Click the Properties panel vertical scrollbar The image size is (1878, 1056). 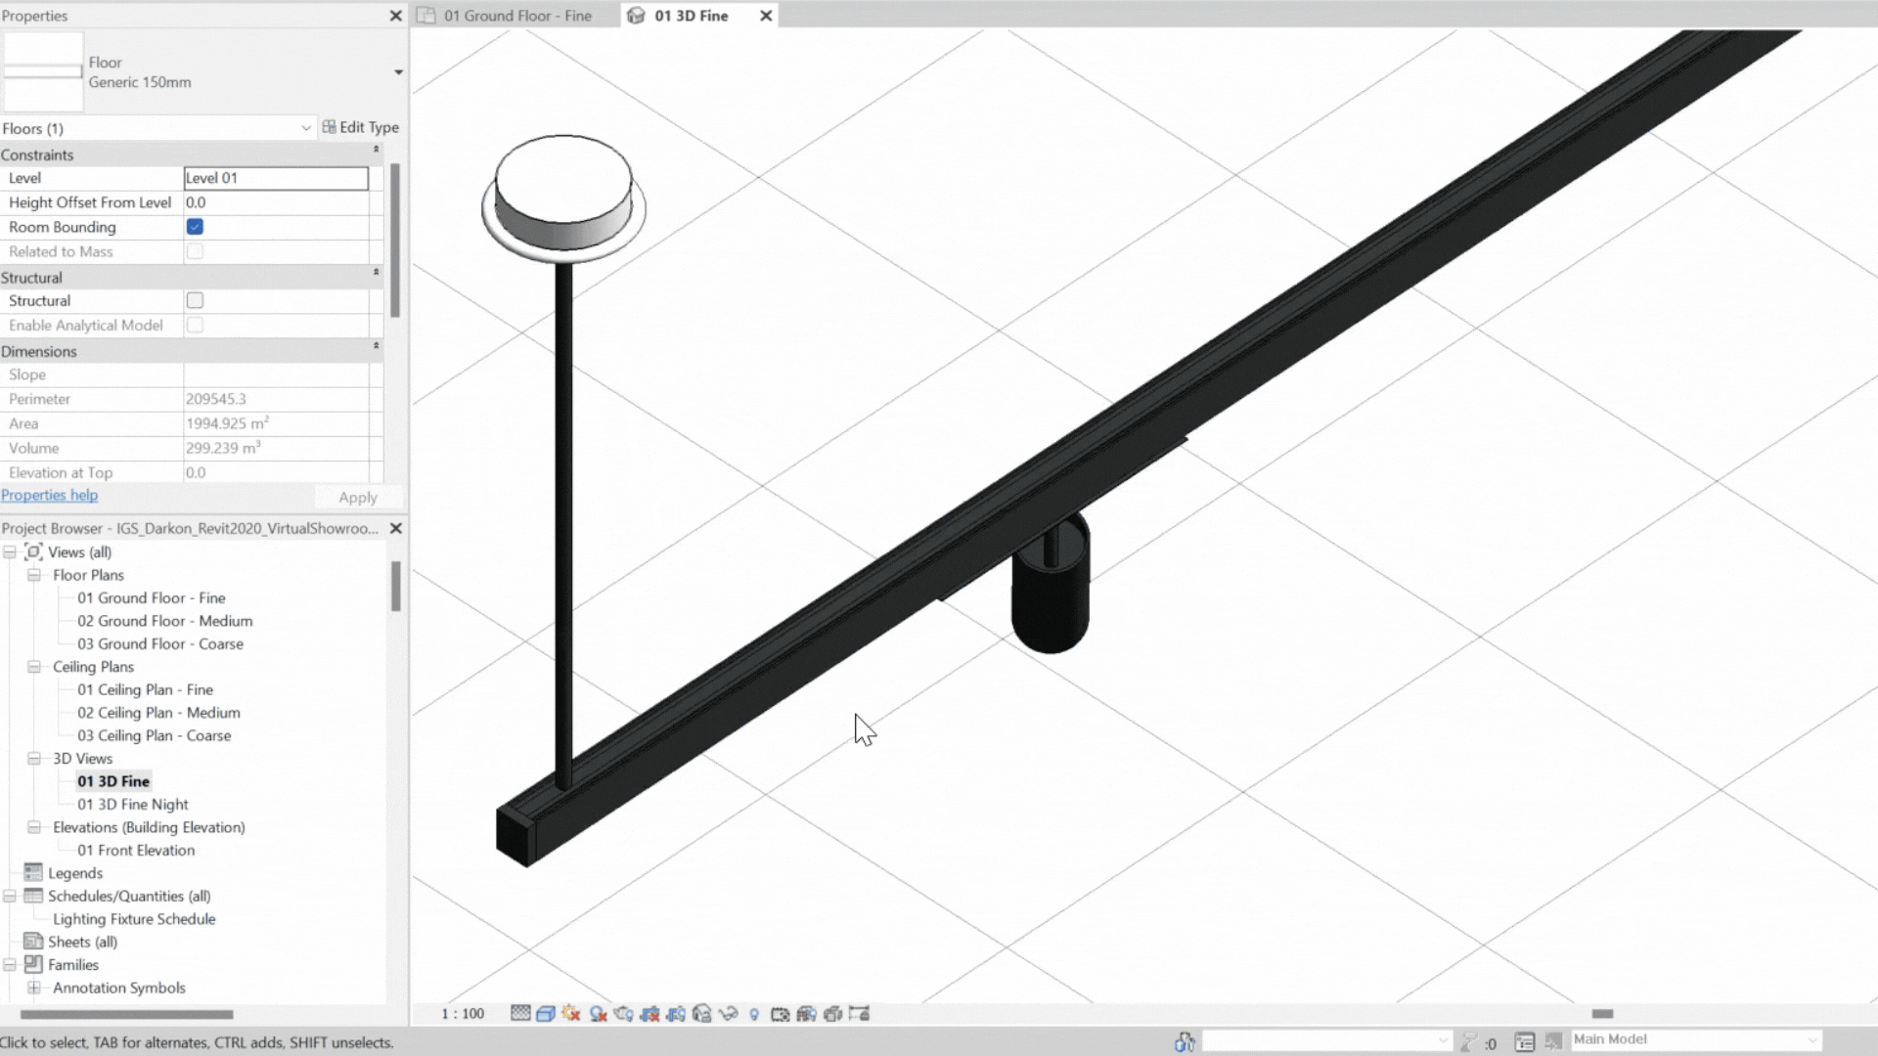[x=395, y=241]
